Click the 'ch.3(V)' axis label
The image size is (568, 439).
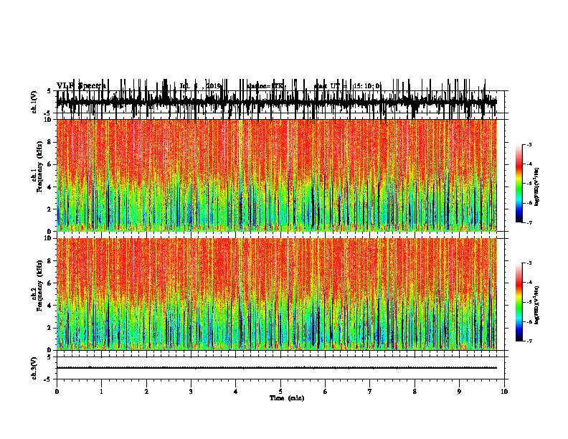pyautogui.click(x=34, y=368)
